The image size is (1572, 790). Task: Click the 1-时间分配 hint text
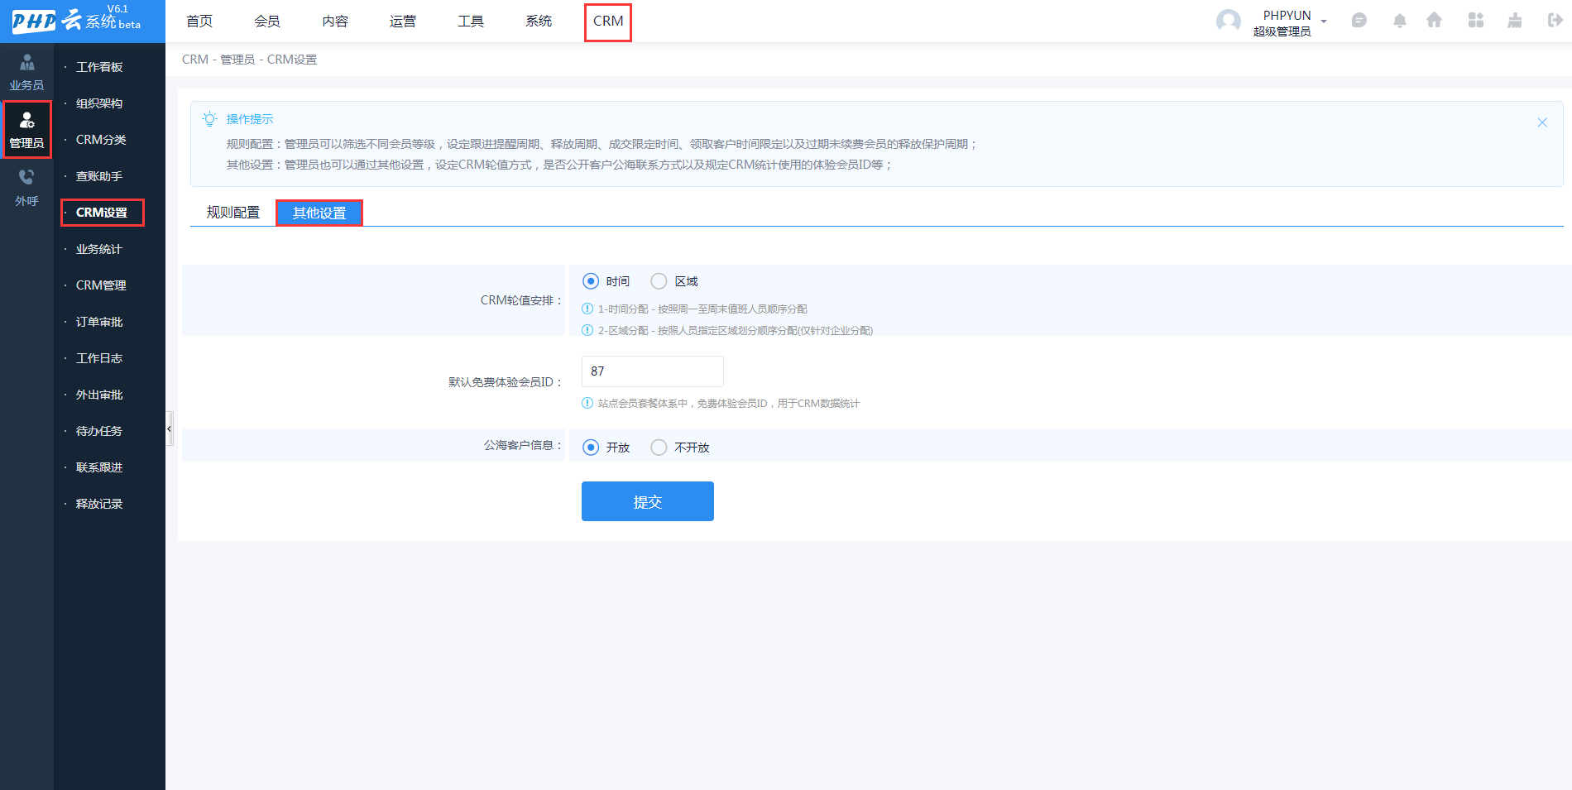click(702, 309)
